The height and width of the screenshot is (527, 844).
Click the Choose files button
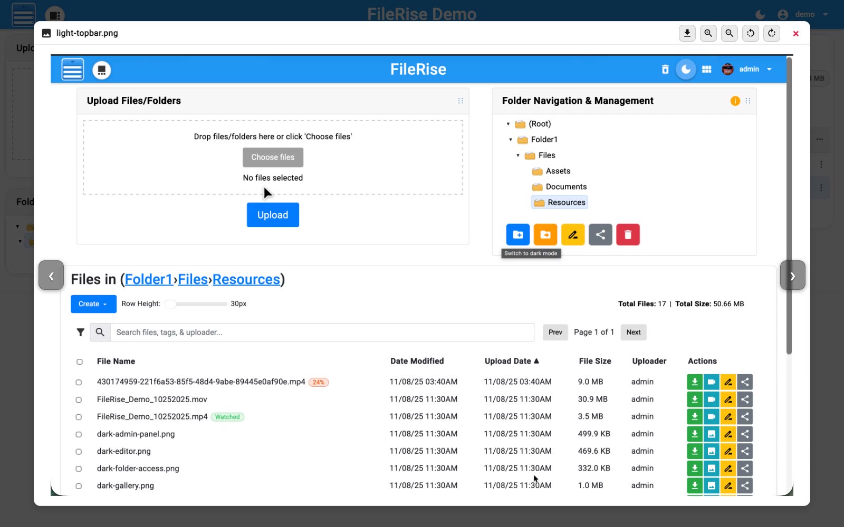tap(273, 157)
